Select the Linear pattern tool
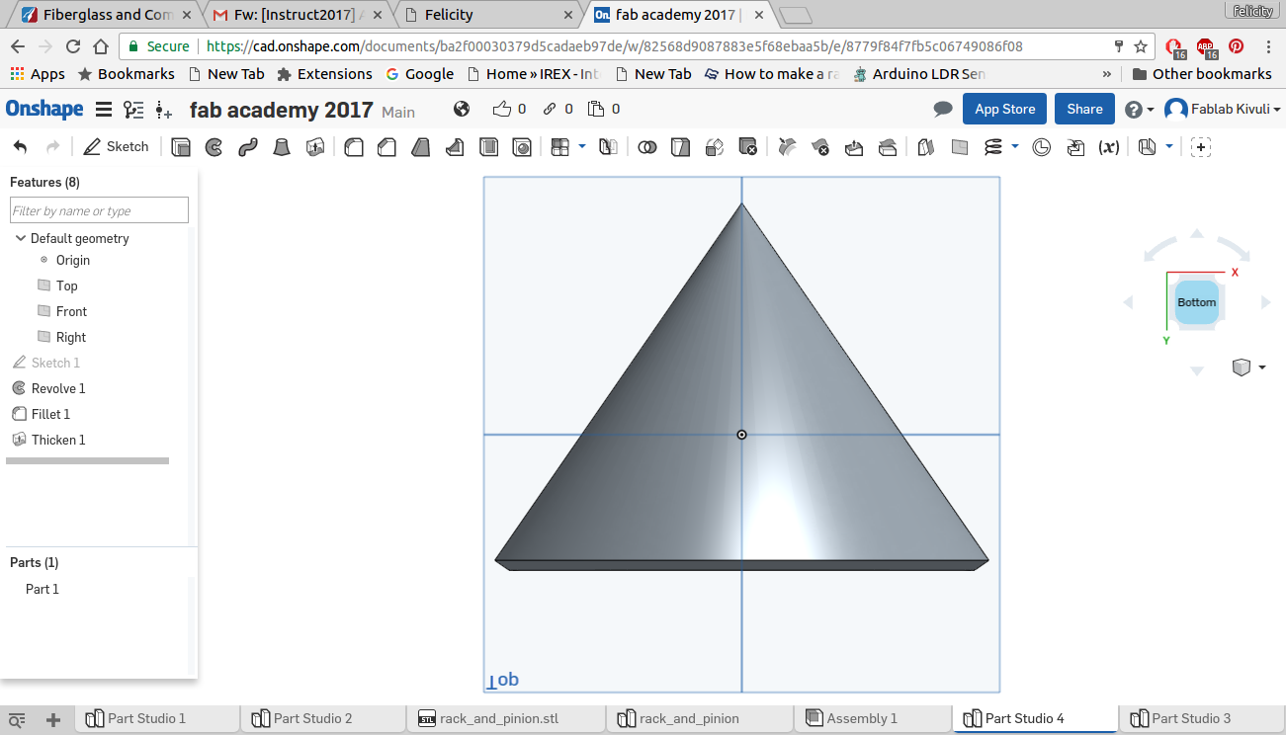This screenshot has width=1286, height=735. pyautogui.click(x=560, y=147)
